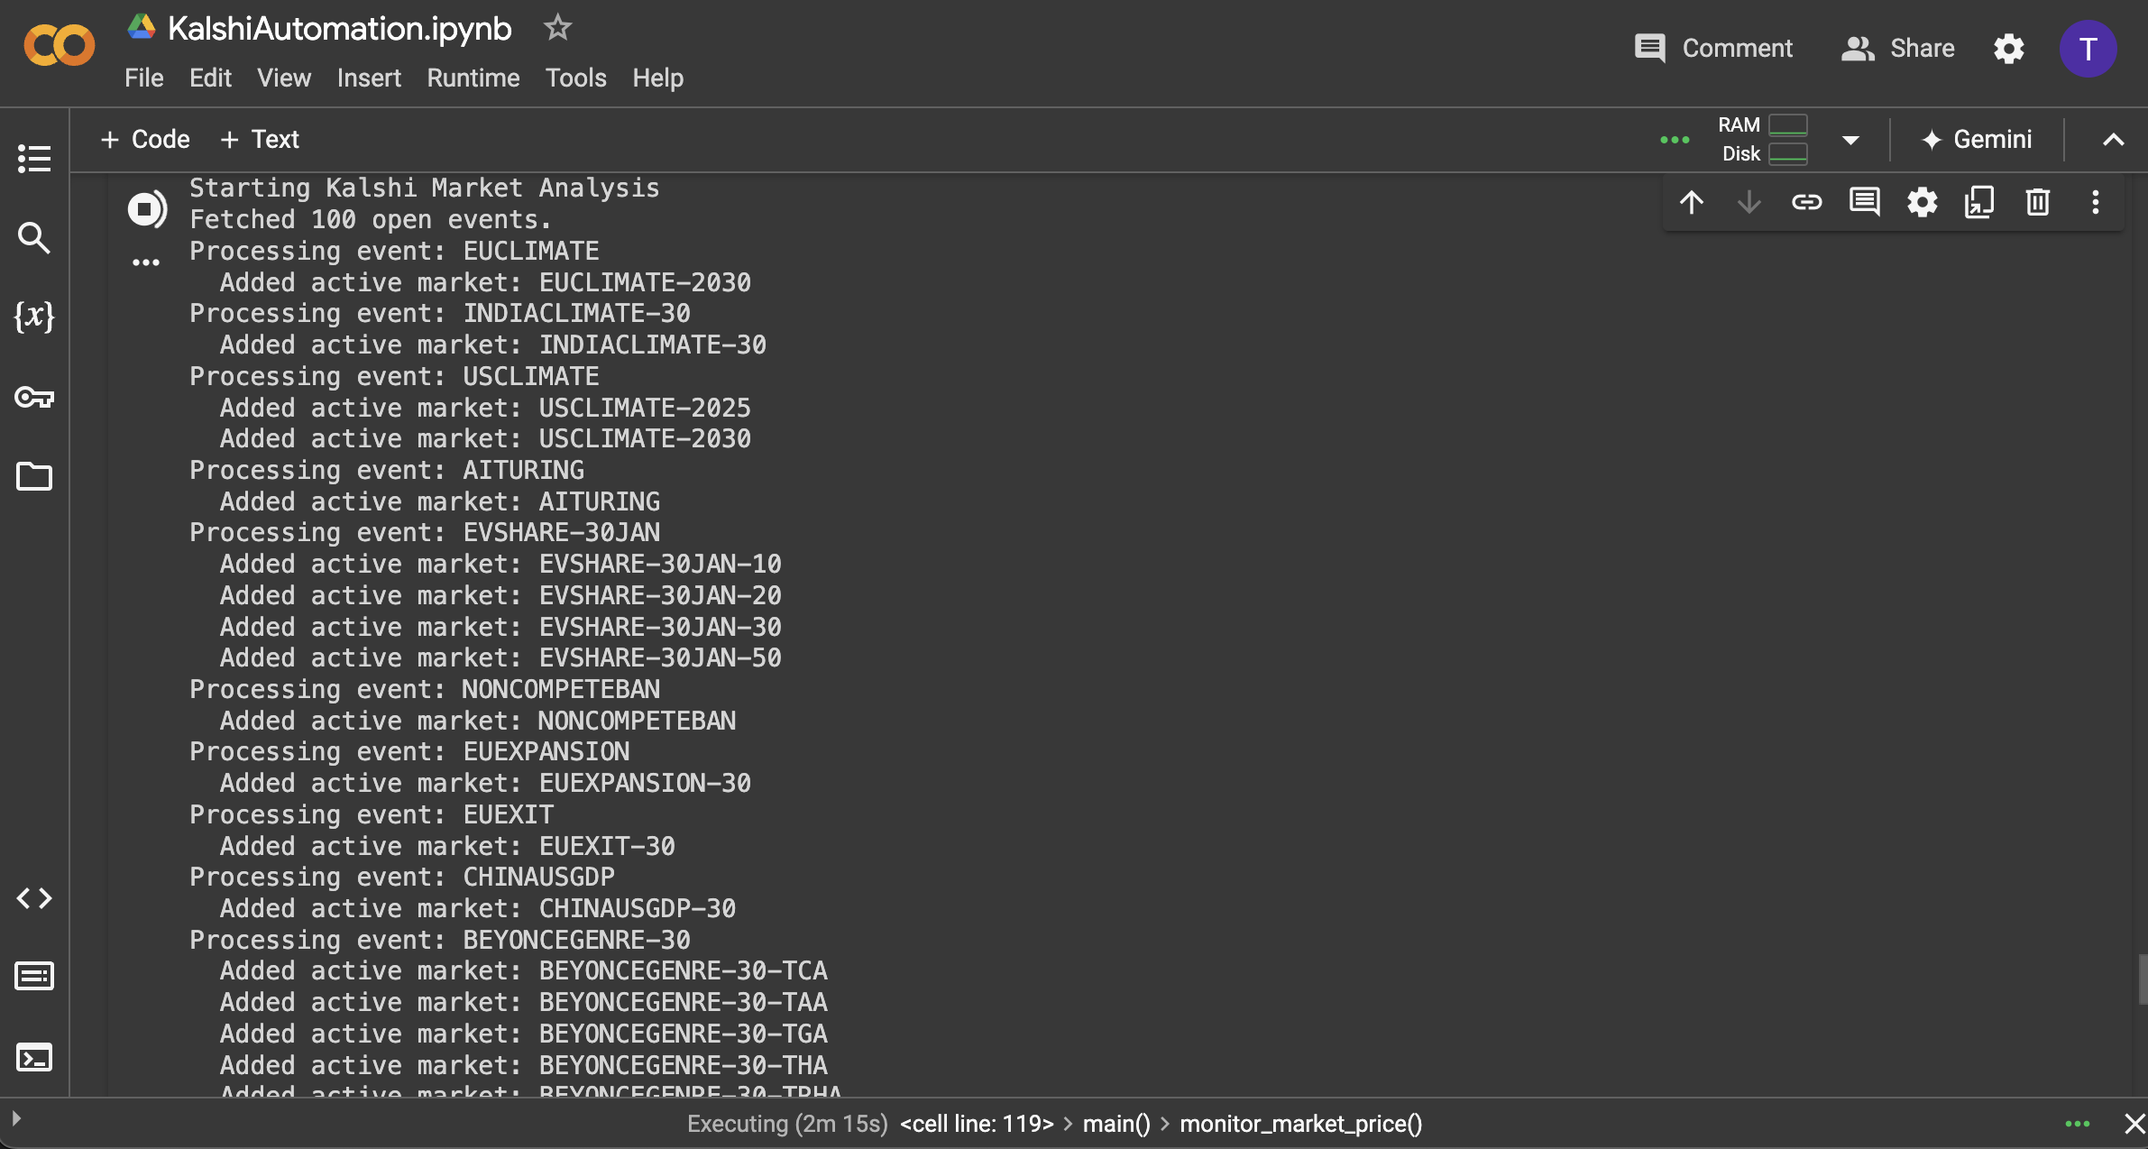Click 'Processing event: EUEXIT' line

pos(372,814)
